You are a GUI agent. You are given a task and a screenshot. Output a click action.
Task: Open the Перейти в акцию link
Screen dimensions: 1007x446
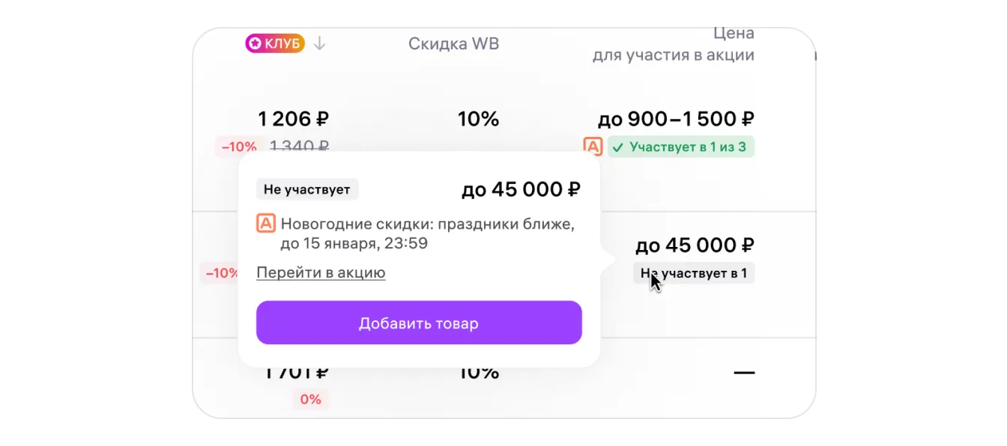(321, 272)
